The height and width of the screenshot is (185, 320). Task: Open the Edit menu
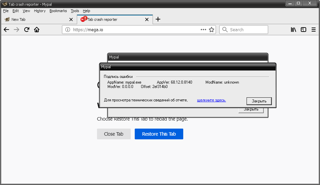15,11
